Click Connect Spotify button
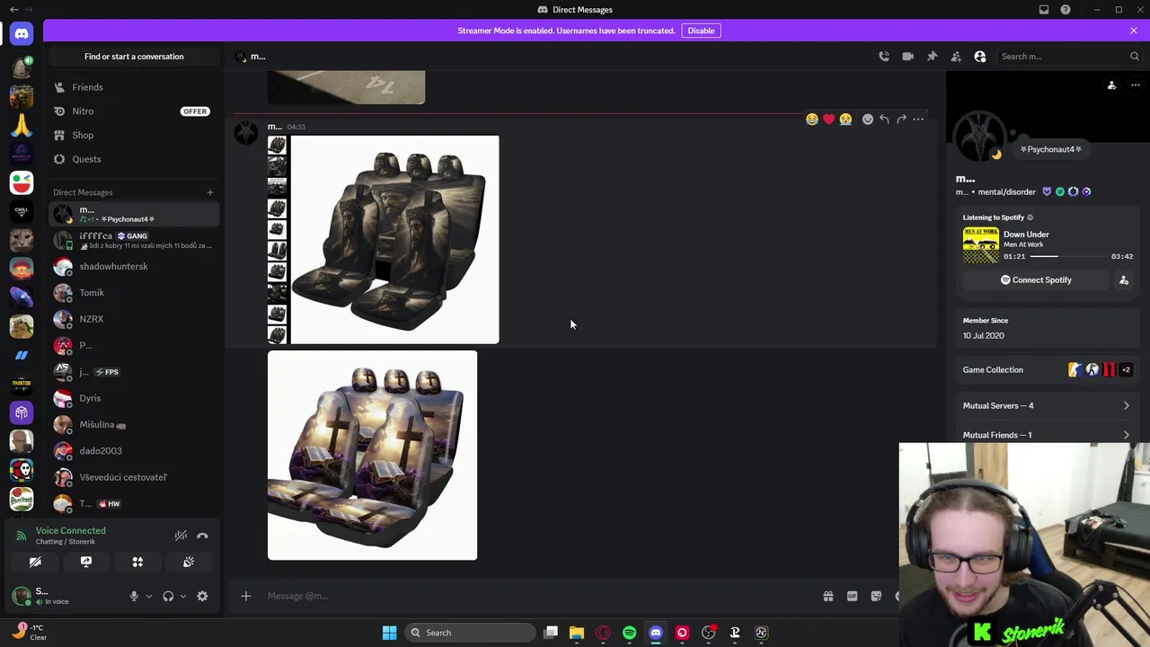 (x=1036, y=280)
